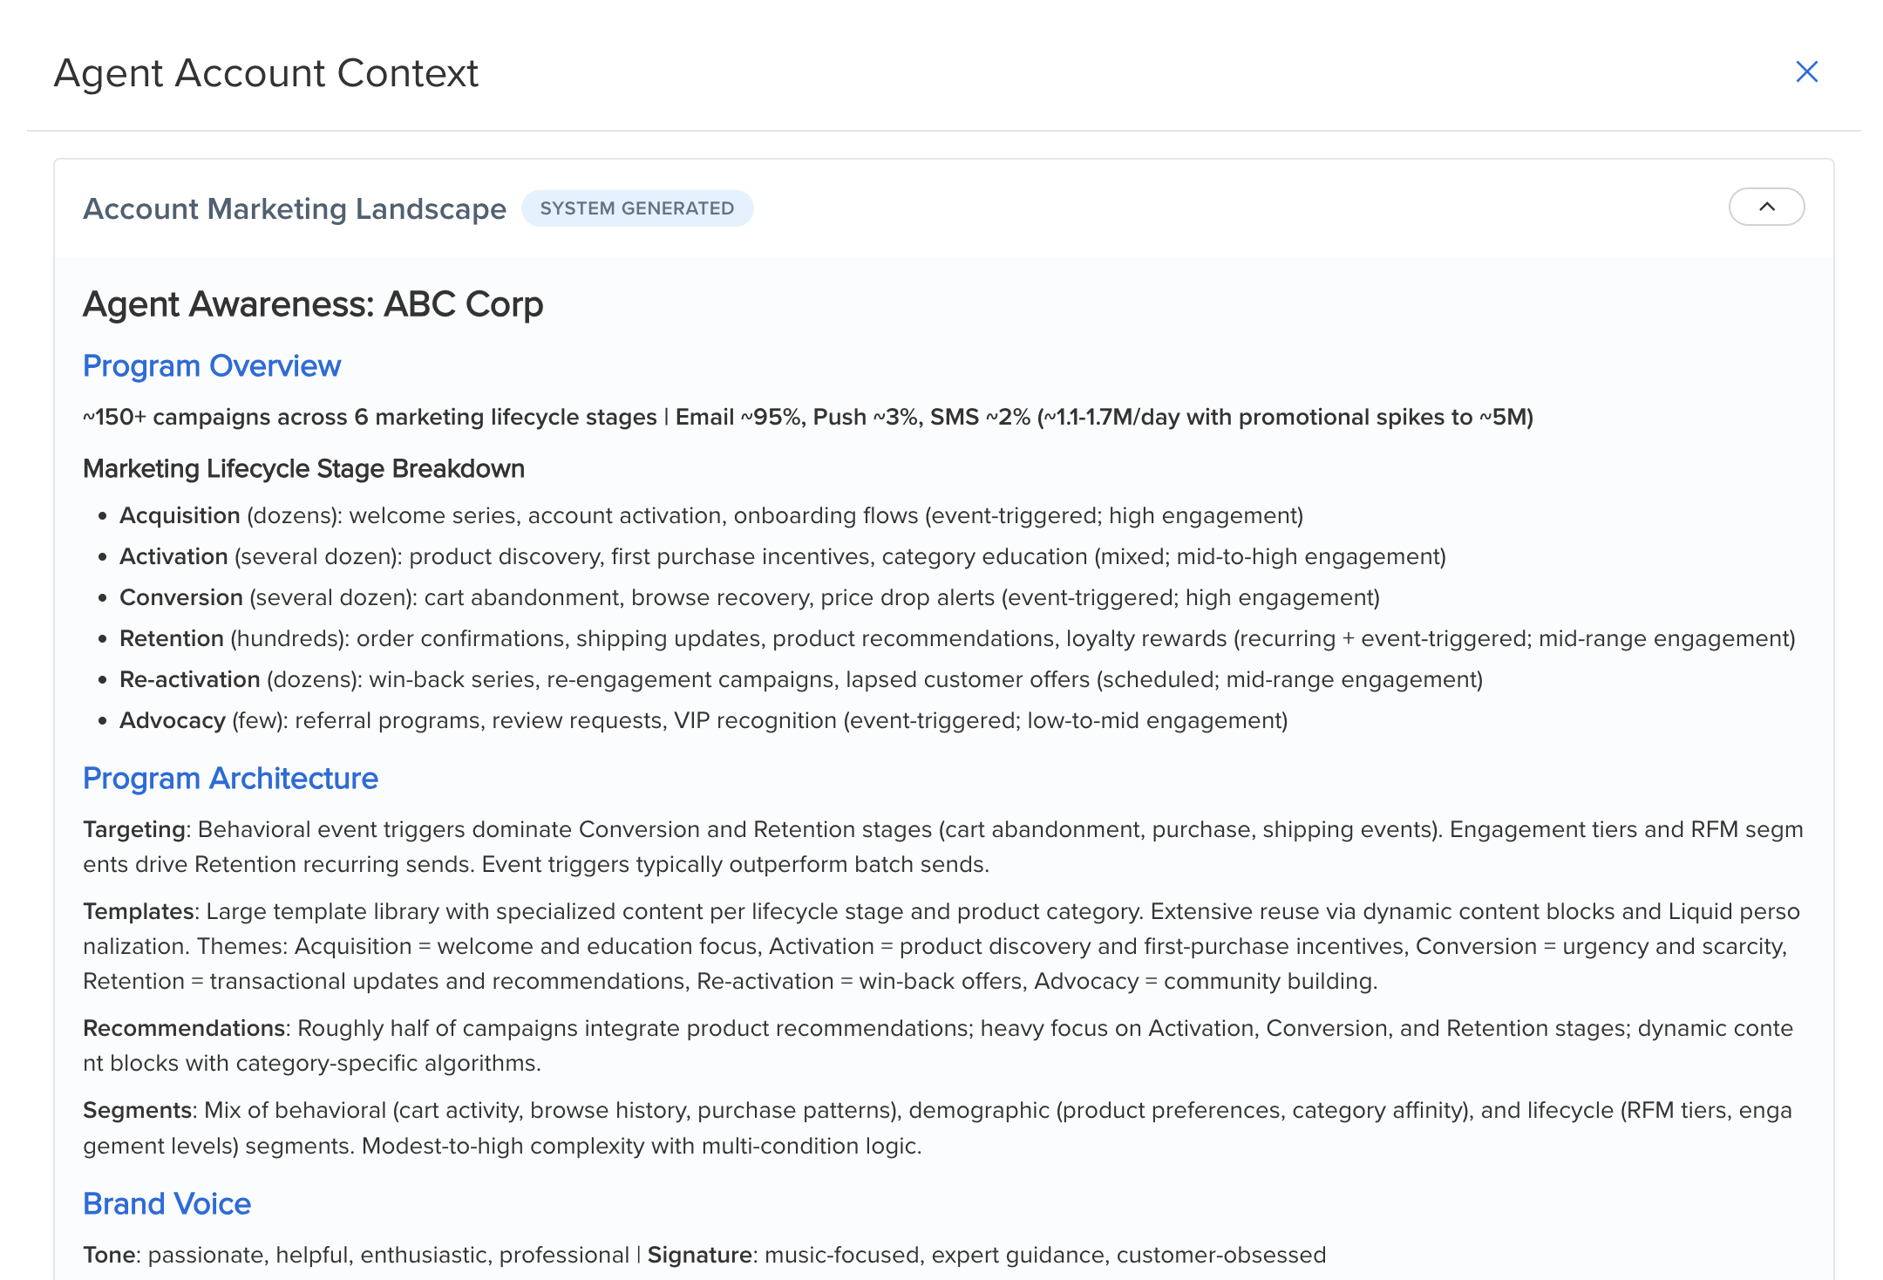
Task: Click the SYSTEM GENERATED badge
Action: pyautogui.click(x=638, y=208)
